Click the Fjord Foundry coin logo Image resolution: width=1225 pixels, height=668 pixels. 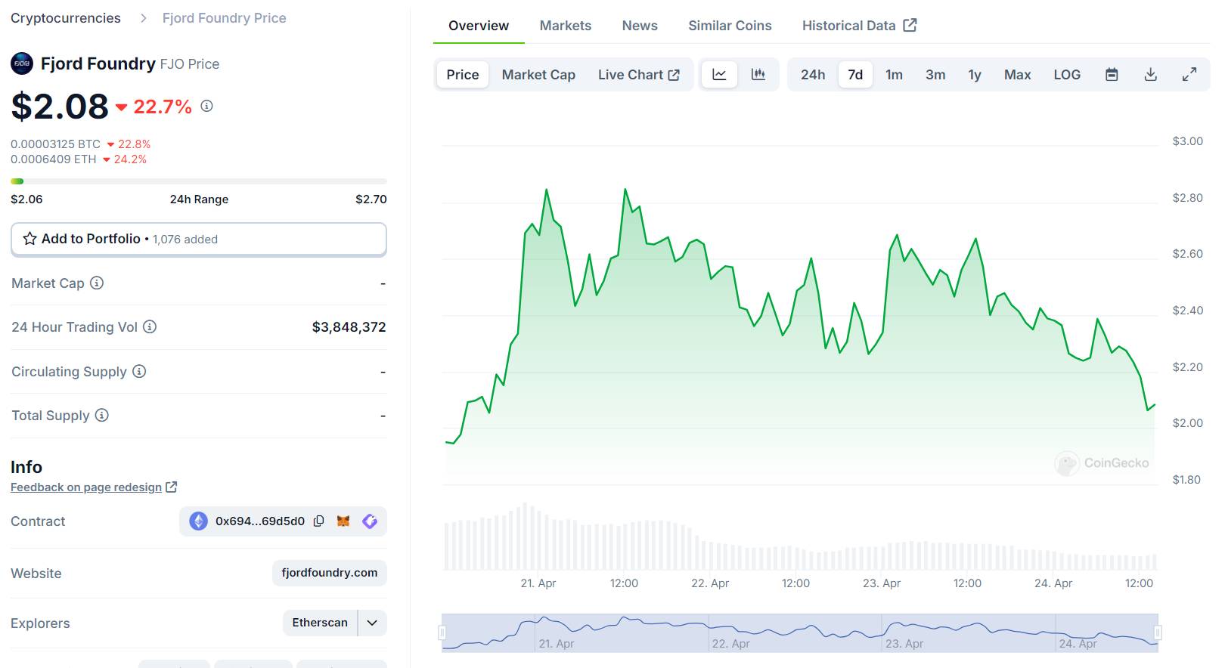coord(22,63)
